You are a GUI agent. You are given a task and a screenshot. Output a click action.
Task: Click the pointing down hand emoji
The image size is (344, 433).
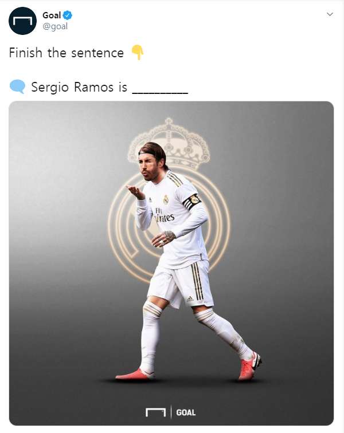pos(138,52)
